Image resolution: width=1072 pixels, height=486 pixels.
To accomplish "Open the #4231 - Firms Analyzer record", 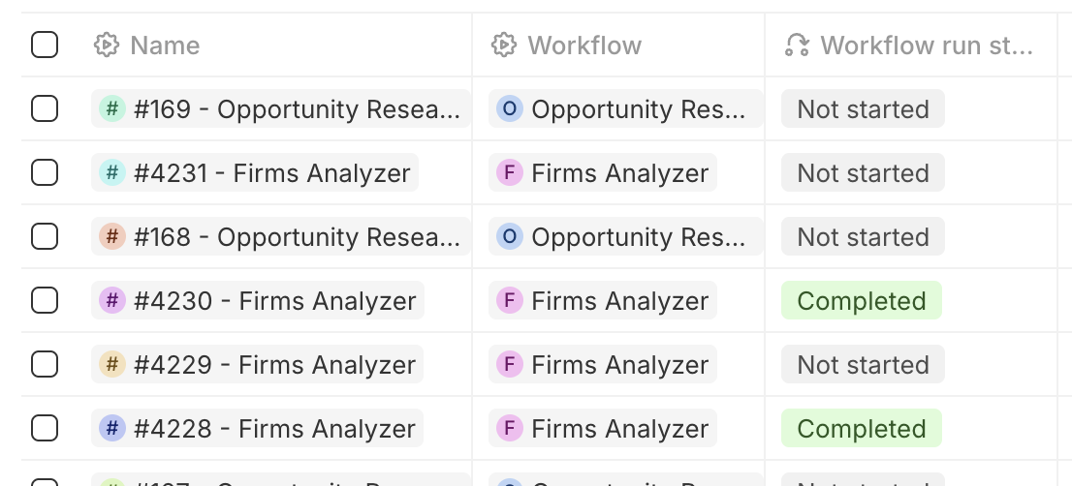I will [271, 173].
